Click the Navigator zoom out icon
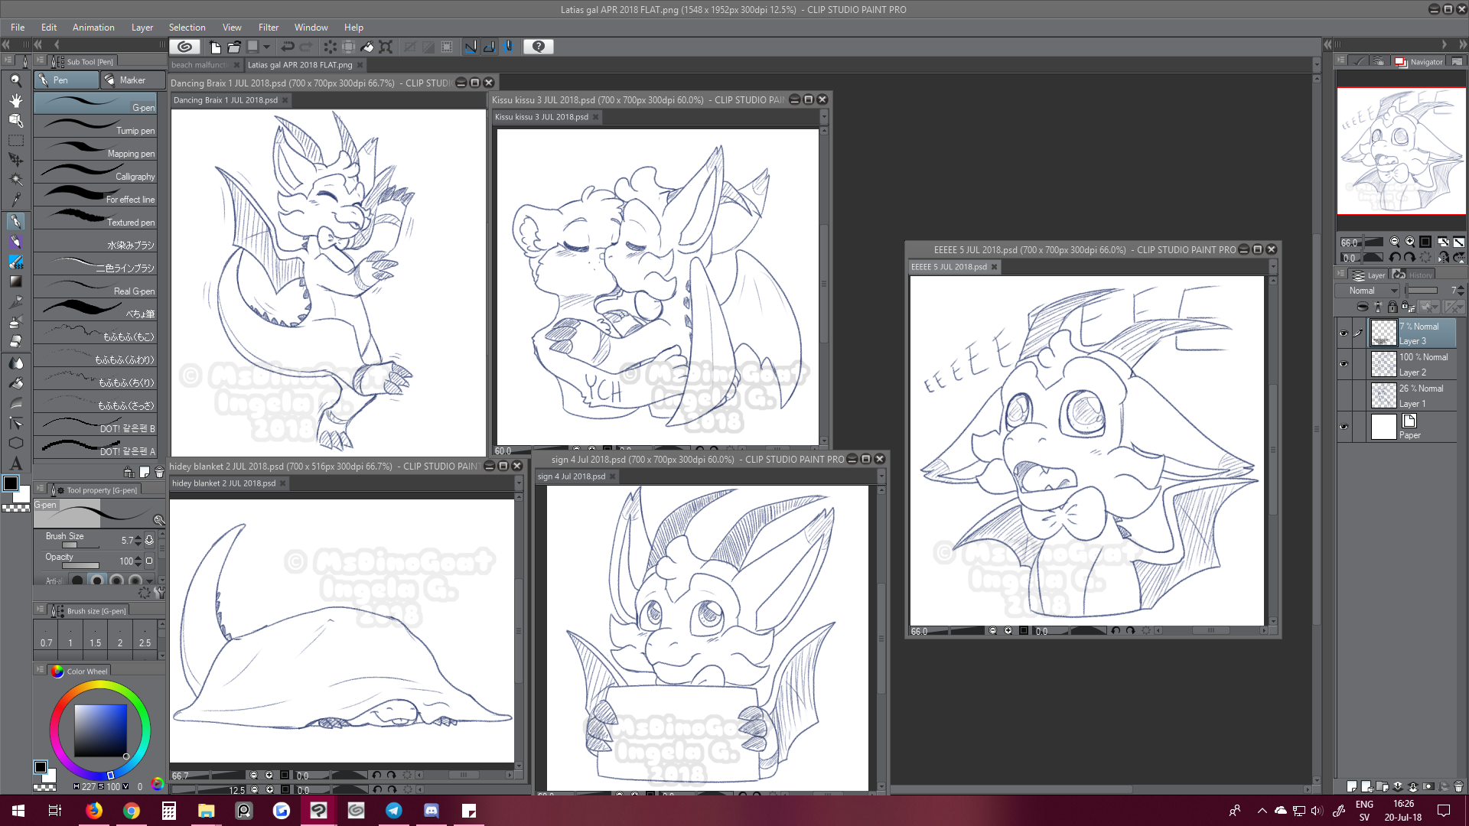The image size is (1469, 826). (1394, 242)
